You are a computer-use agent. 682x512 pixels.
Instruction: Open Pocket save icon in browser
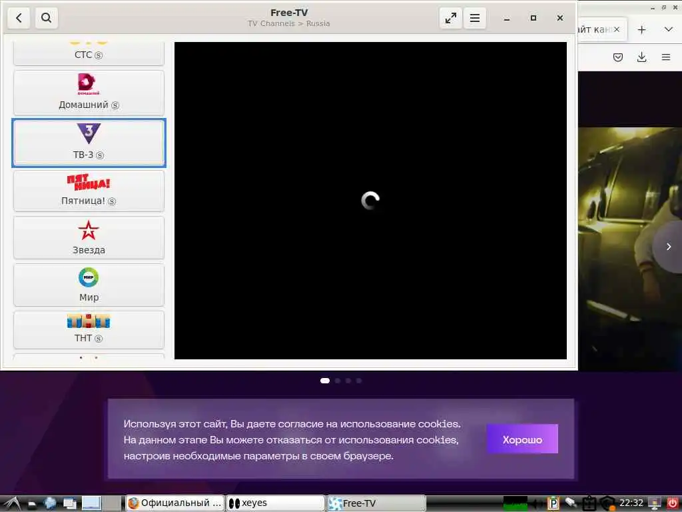coord(617,57)
